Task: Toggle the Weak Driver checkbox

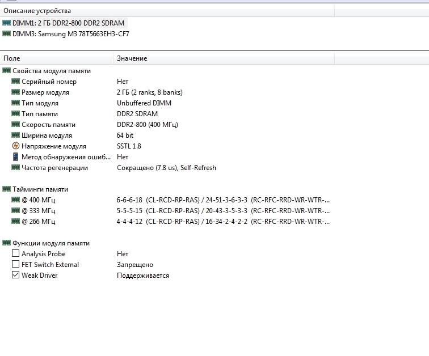Action: [15, 275]
